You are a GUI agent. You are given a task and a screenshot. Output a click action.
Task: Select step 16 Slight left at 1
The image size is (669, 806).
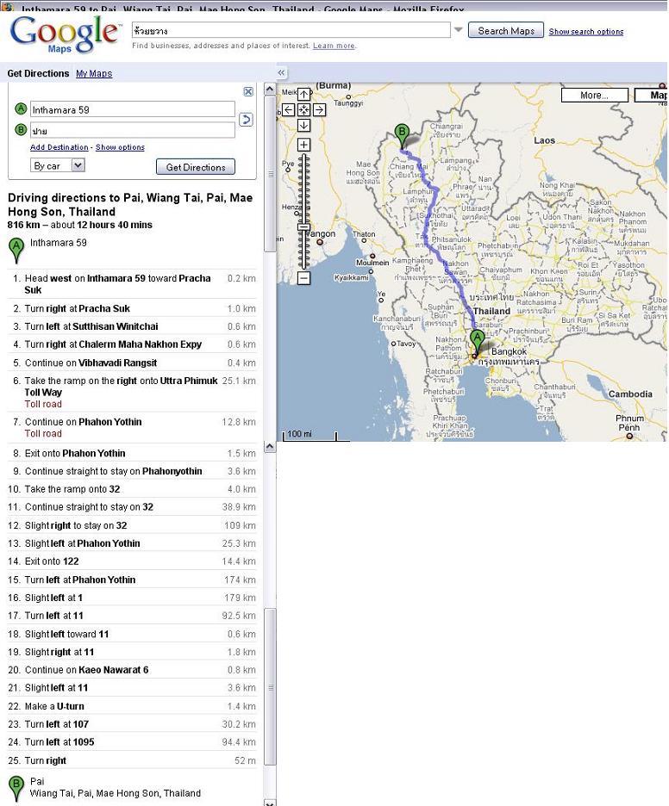[132, 598]
